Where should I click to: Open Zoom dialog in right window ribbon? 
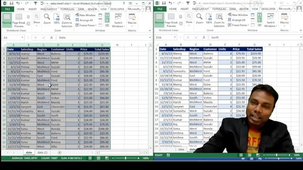pyautogui.click(x=199, y=19)
